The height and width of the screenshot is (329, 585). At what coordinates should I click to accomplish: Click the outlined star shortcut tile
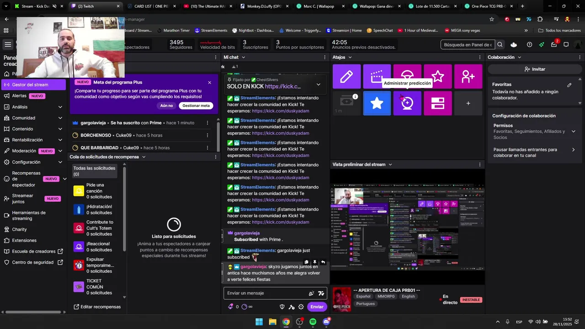click(438, 76)
